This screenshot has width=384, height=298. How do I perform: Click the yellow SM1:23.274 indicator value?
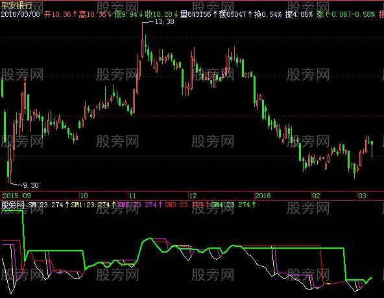[91, 205]
